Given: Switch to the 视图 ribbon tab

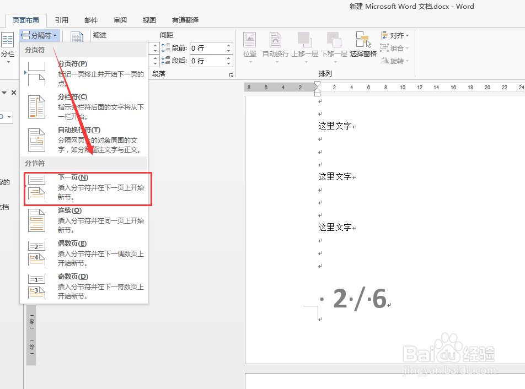Looking at the screenshot, I should (148, 20).
